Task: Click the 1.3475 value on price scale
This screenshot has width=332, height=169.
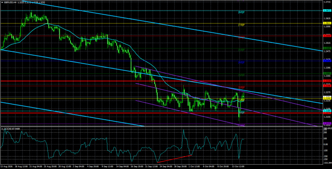Action: coord(326,51)
